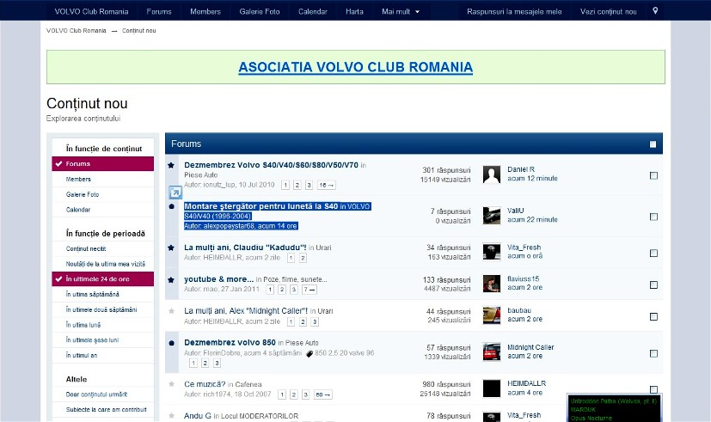The height and width of the screenshot is (422, 711).
Task: Select În ultimele două săptămâni filter
Action: pos(103,309)
